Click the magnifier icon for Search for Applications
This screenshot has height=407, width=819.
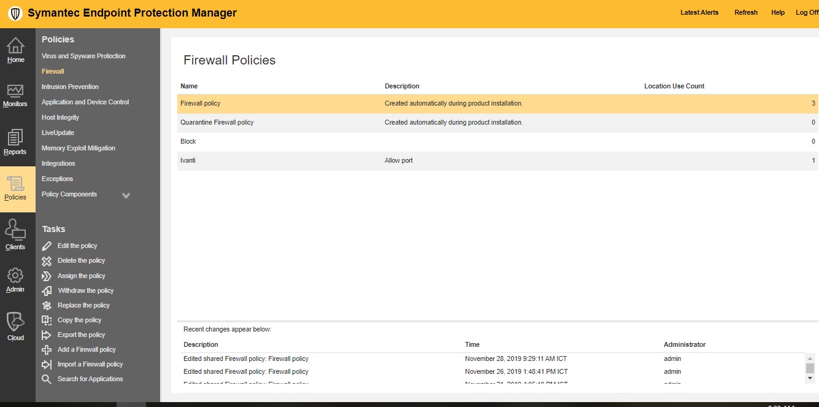(47, 379)
